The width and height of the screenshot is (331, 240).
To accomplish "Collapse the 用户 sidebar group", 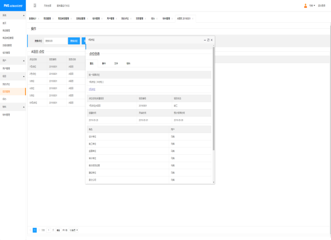I will 23,60.
